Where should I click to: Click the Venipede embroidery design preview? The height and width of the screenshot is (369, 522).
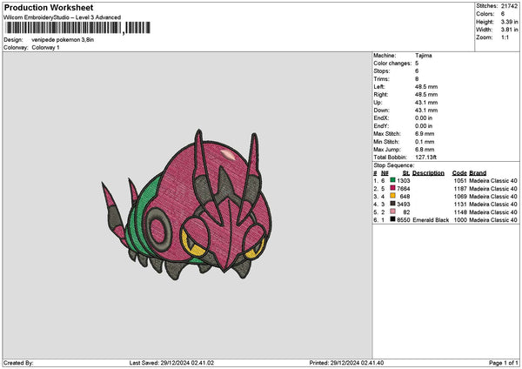(187, 205)
